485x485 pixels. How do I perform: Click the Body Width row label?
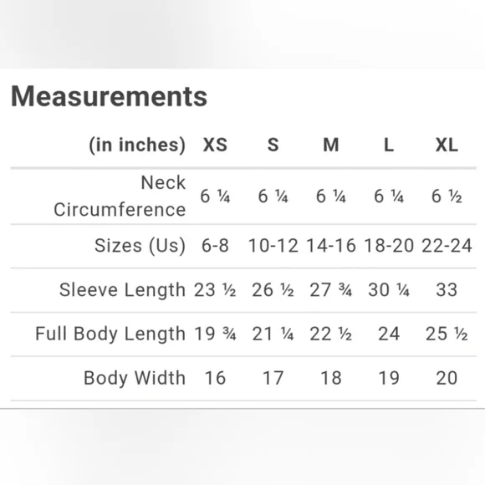(135, 378)
